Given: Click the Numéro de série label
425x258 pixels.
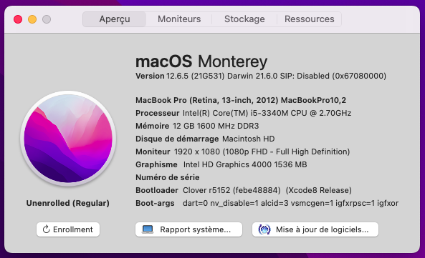Looking at the screenshot, I should 168,177.
